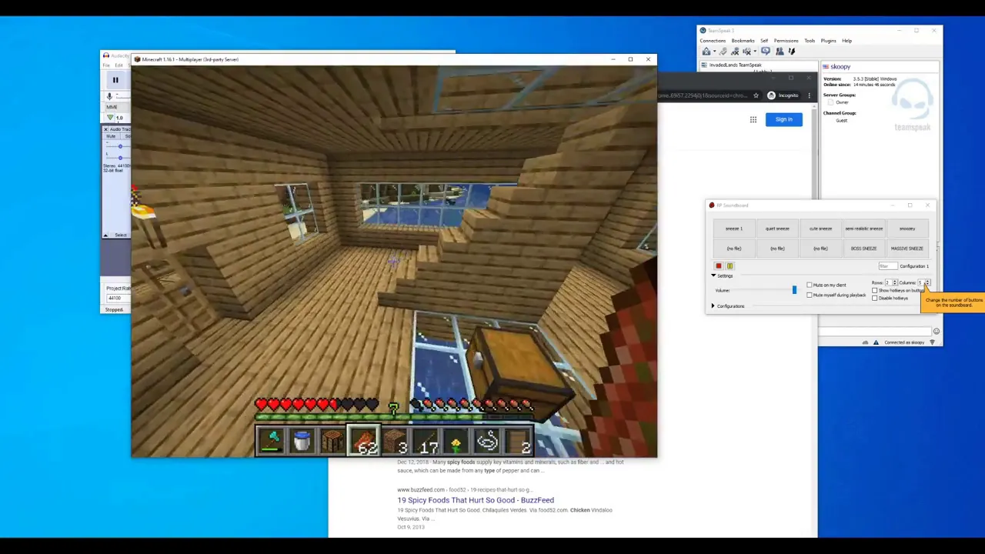Open the TeamSpeak Plugins menu
985x554 pixels.
point(828,41)
